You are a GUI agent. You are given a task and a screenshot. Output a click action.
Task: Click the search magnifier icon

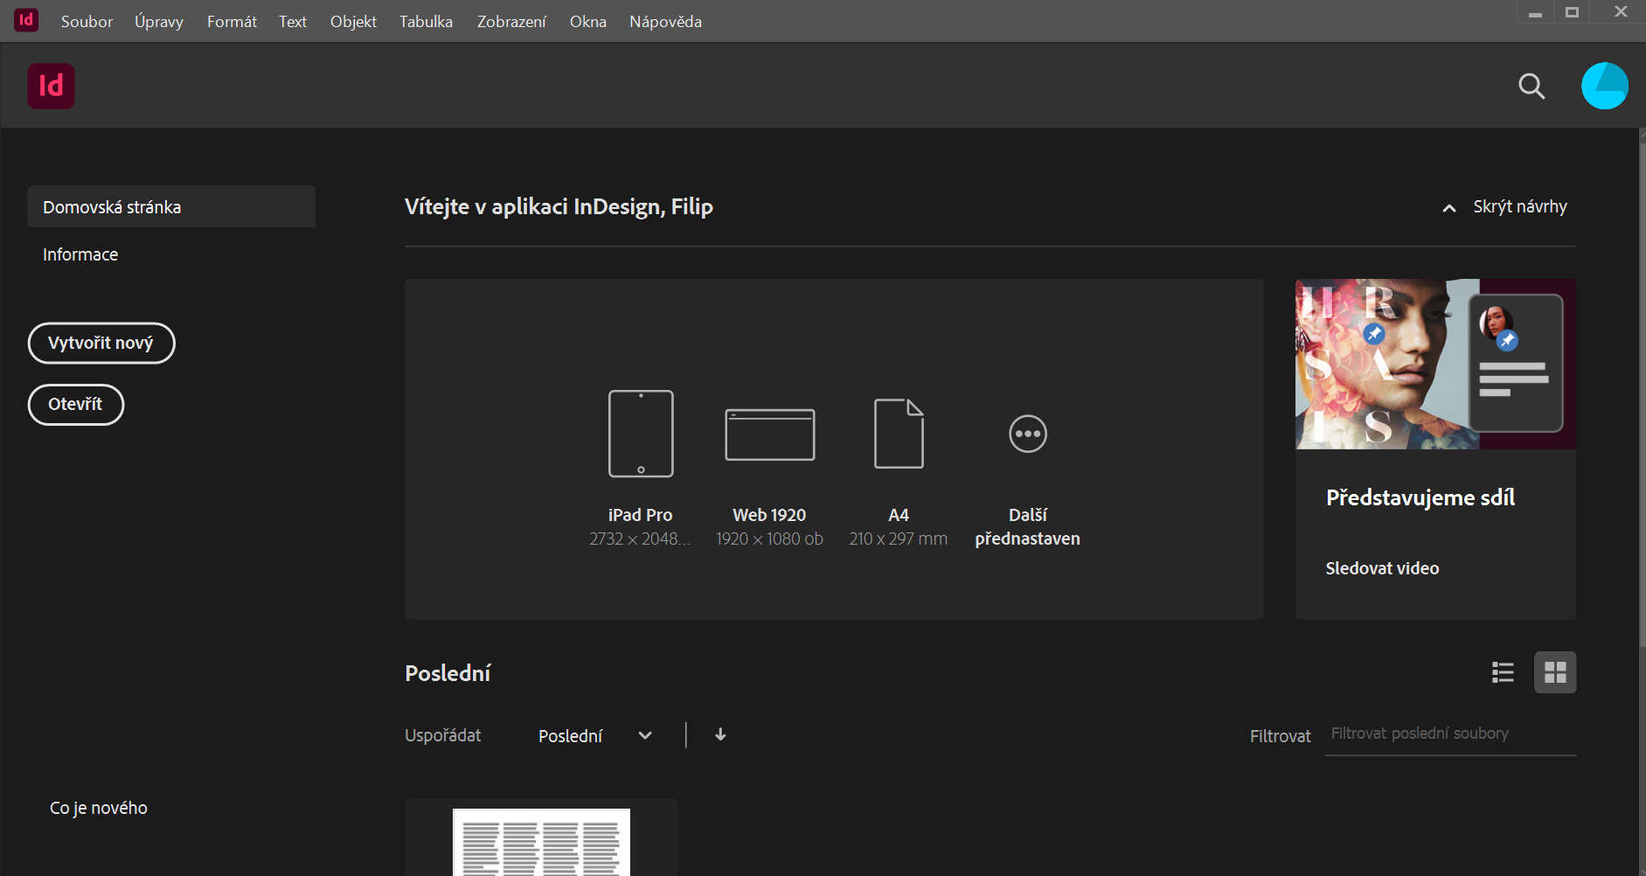1531,86
